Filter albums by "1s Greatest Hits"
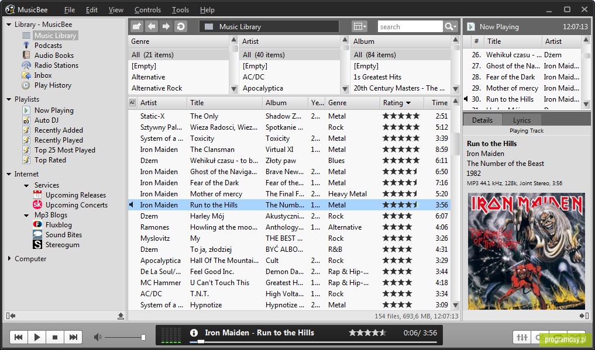The image size is (595, 350). coord(377,77)
